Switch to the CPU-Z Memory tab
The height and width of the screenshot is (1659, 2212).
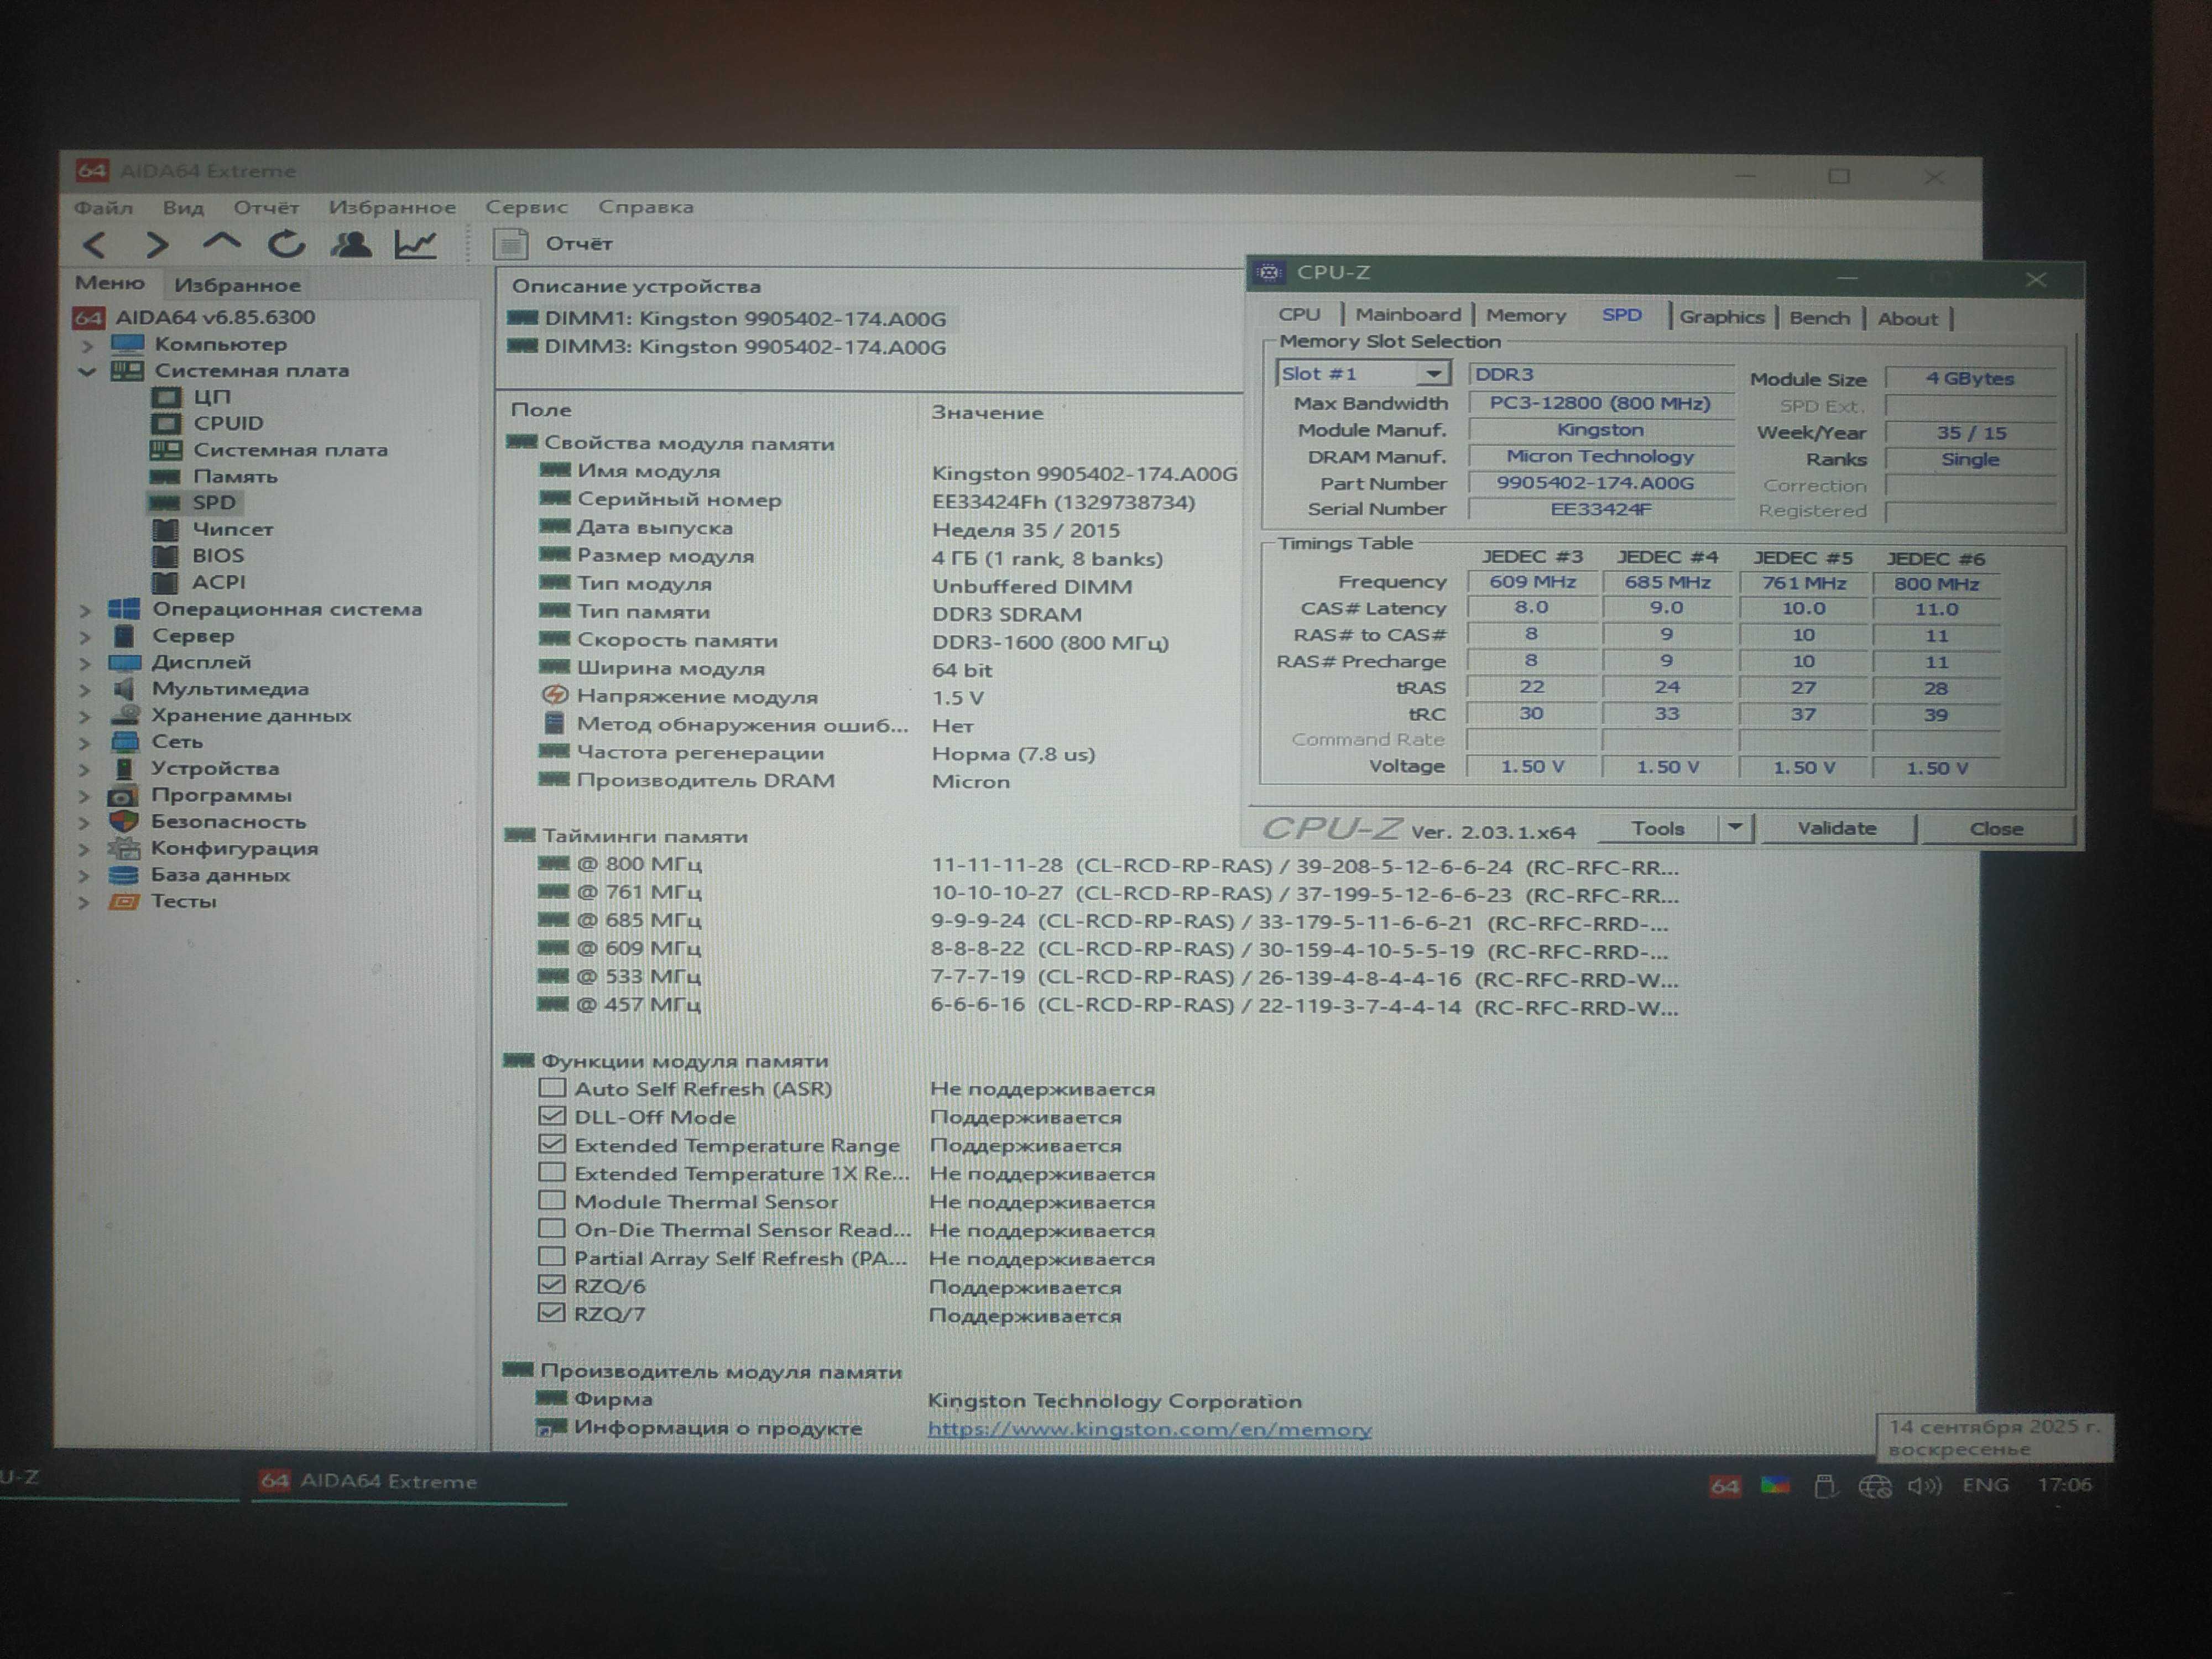(1526, 315)
